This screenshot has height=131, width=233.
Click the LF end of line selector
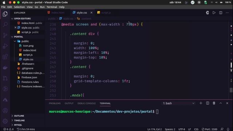click(x=189, y=129)
